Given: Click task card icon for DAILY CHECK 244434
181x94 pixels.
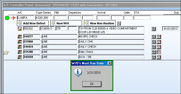Looking at the screenshot, I should pyautogui.click(x=159, y=47).
